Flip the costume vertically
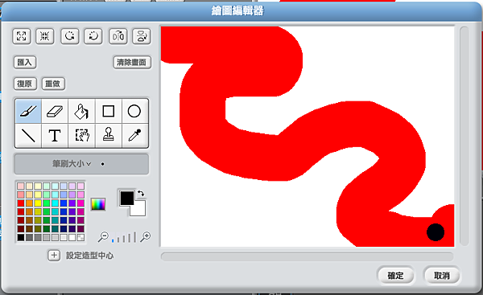The height and width of the screenshot is (295, 483). pos(142,36)
